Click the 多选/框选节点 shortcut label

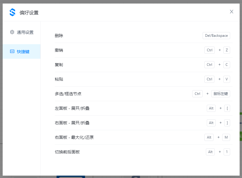68,94
